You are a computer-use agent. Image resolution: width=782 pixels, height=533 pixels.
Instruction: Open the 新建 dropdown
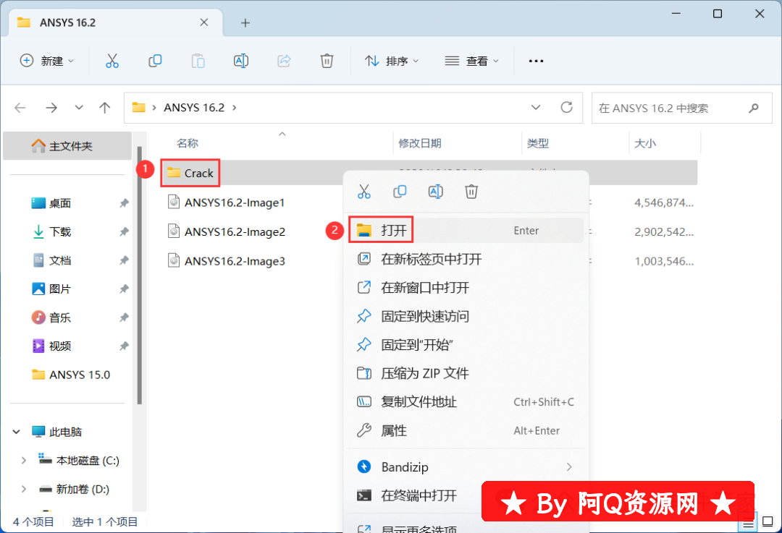pyautogui.click(x=47, y=61)
